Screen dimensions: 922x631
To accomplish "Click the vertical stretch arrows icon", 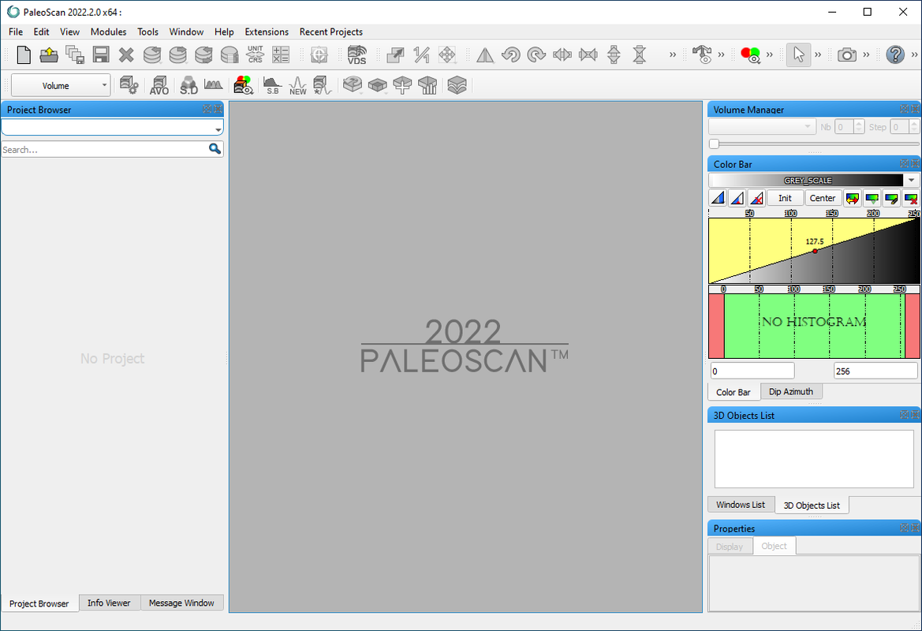I will 614,54.
